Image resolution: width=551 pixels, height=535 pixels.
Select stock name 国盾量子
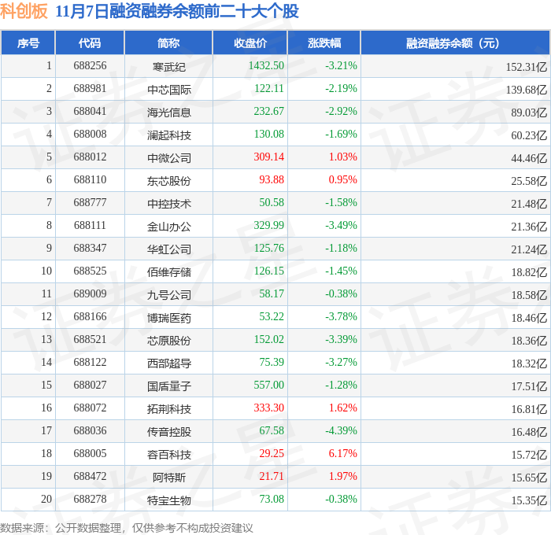click(x=169, y=386)
